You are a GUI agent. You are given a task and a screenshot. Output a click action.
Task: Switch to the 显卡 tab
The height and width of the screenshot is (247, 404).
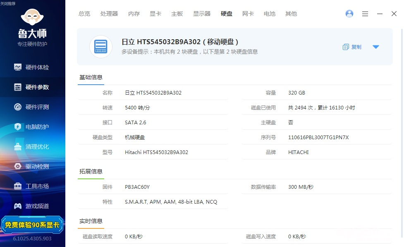point(155,14)
